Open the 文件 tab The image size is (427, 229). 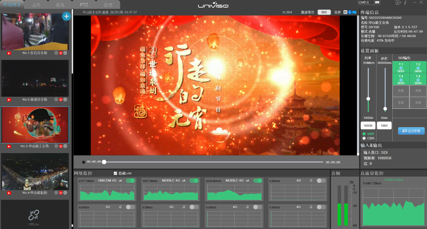(36, 5)
